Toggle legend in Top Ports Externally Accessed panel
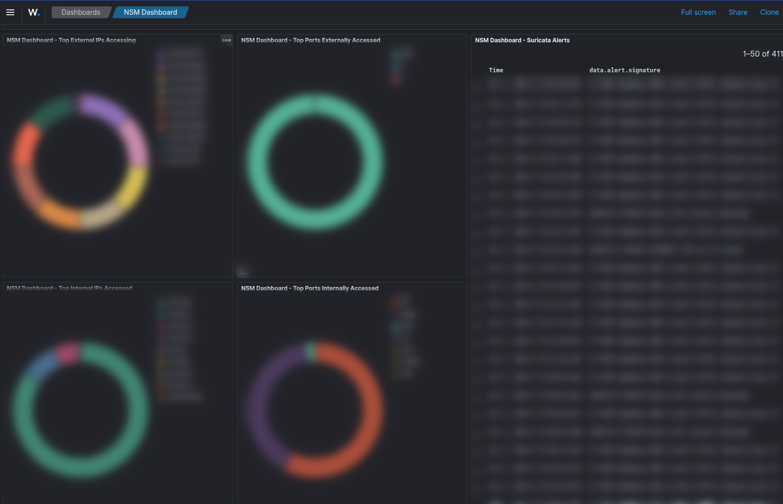The image size is (783, 504). click(243, 273)
